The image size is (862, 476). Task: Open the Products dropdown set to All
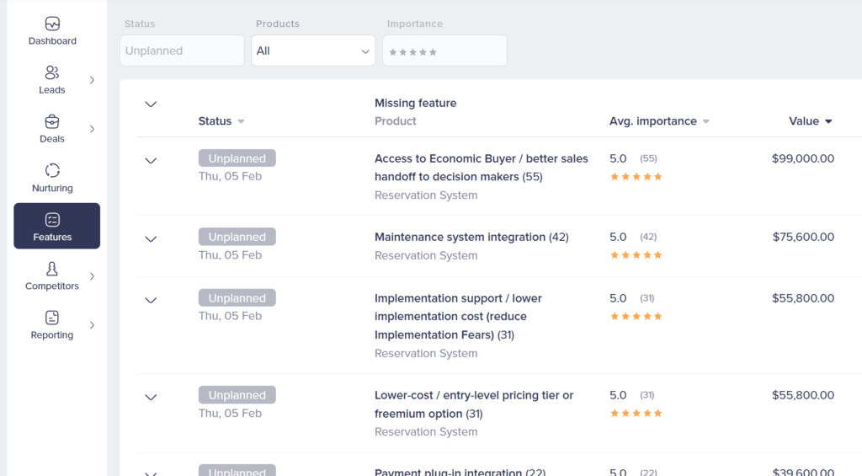click(313, 51)
